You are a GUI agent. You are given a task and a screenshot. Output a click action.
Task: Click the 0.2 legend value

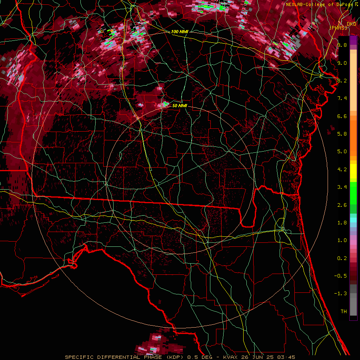[342, 258]
